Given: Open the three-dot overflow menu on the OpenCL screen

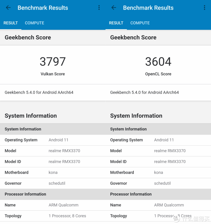Looking at the screenshot, I should point(204,8).
